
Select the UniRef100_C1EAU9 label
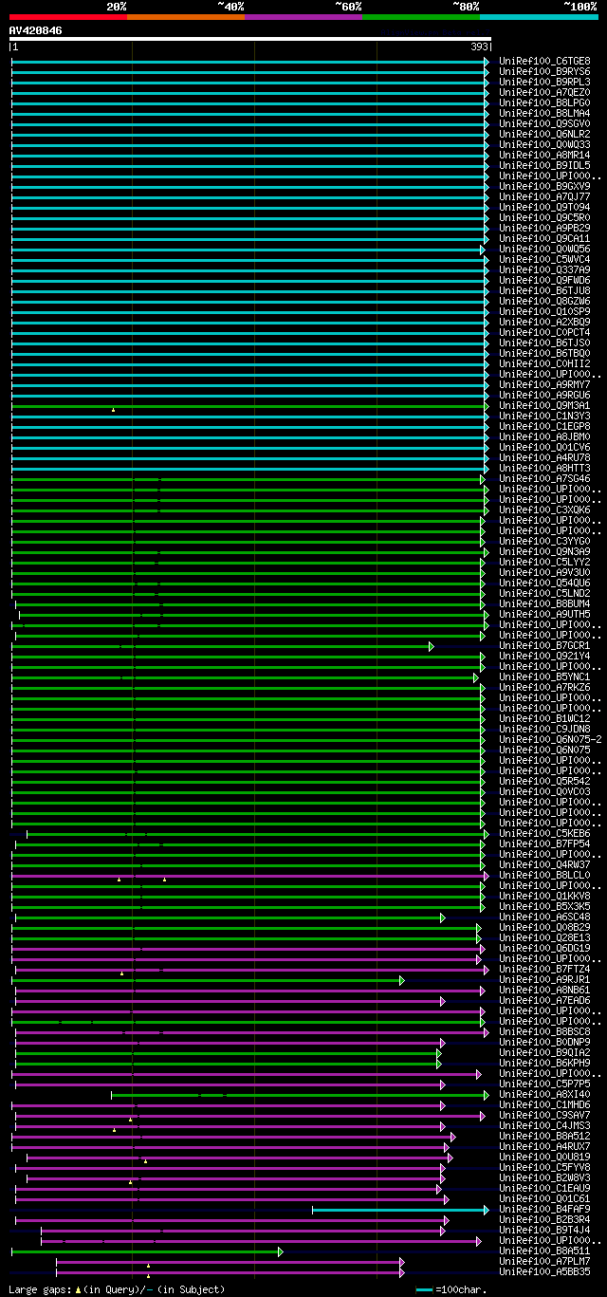pyautogui.click(x=544, y=1188)
